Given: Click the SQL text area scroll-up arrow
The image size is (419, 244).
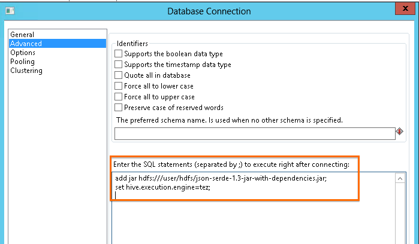Looking at the screenshot, I should (400, 178).
